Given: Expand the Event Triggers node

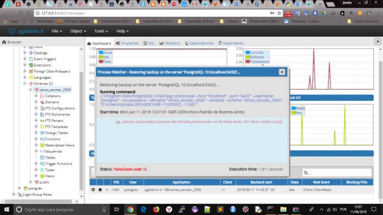Looking at the screenshot, I should (25, 59).
